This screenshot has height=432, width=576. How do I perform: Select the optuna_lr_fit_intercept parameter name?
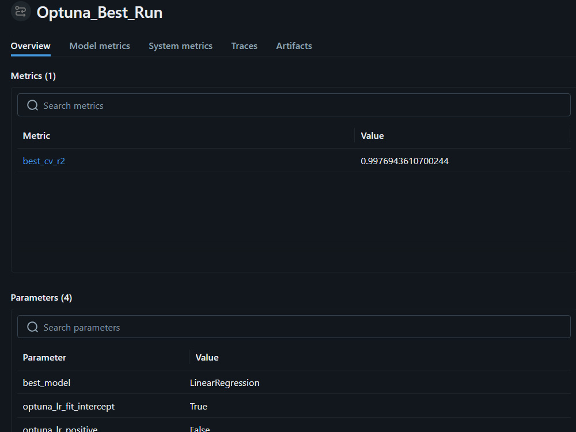(69, 406)
